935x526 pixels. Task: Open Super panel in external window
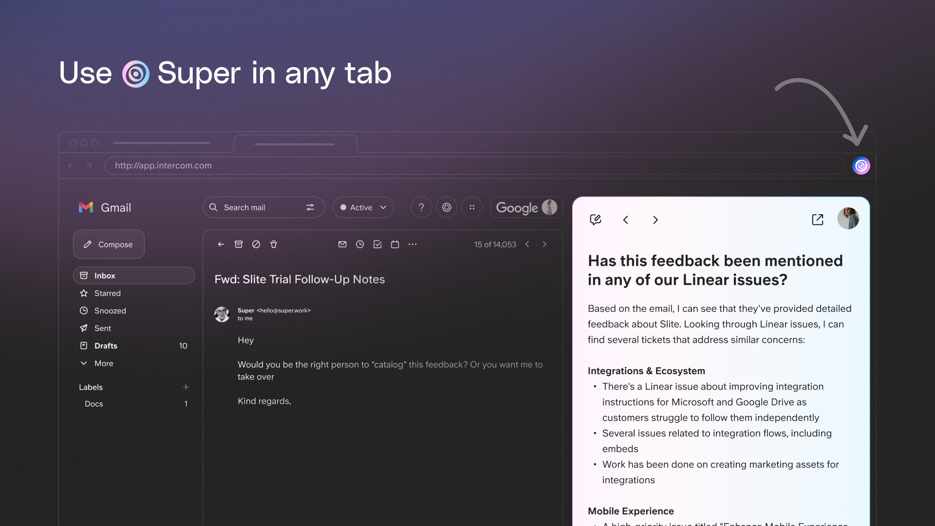(x=818, y=220)
